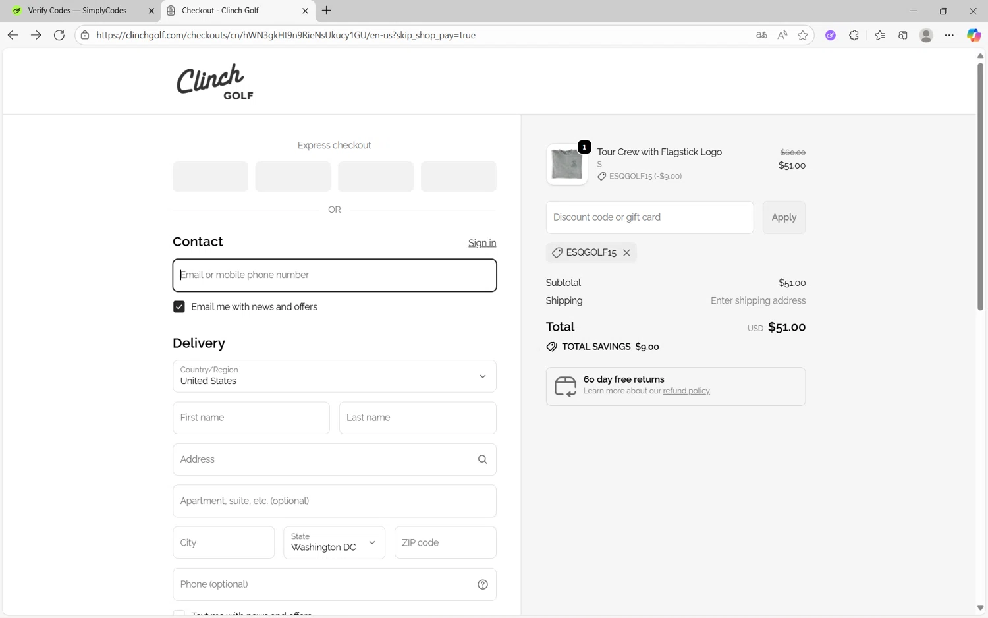Click the Address field
The width and height of the screenshot is (988, 618).
pos(335,460)
